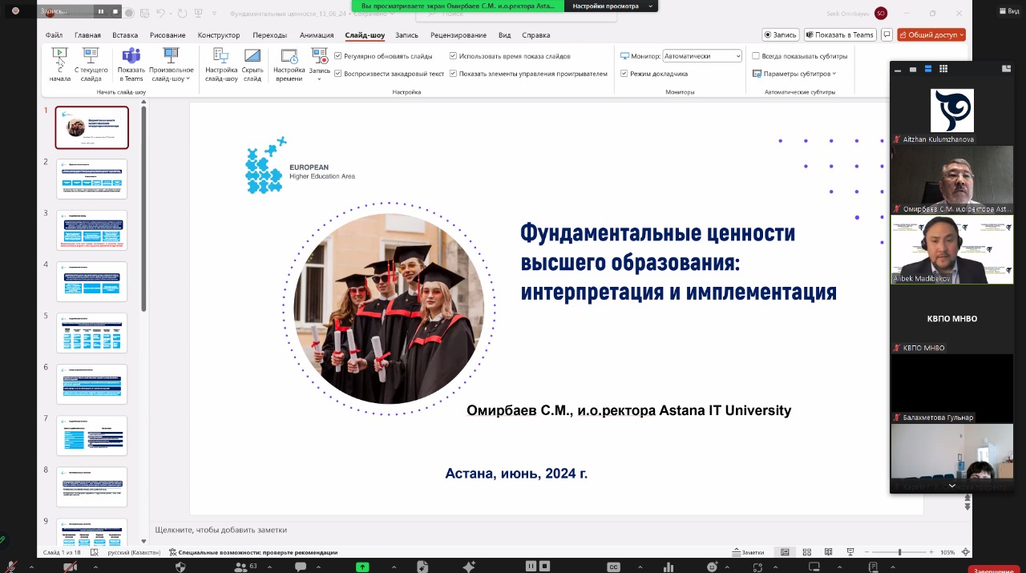Toggle Показать элементы управления проигрывателем checkbox
Screen dimensions: 1026x573
tap(453, 74)
